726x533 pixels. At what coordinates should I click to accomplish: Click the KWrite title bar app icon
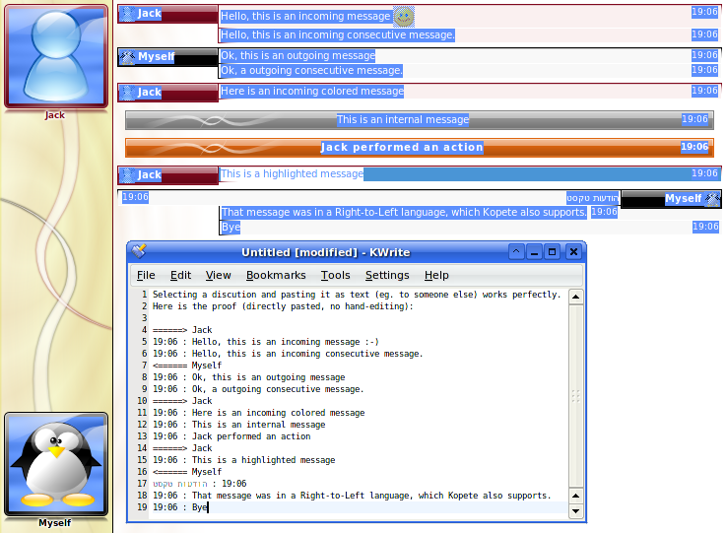coord(139,251)
